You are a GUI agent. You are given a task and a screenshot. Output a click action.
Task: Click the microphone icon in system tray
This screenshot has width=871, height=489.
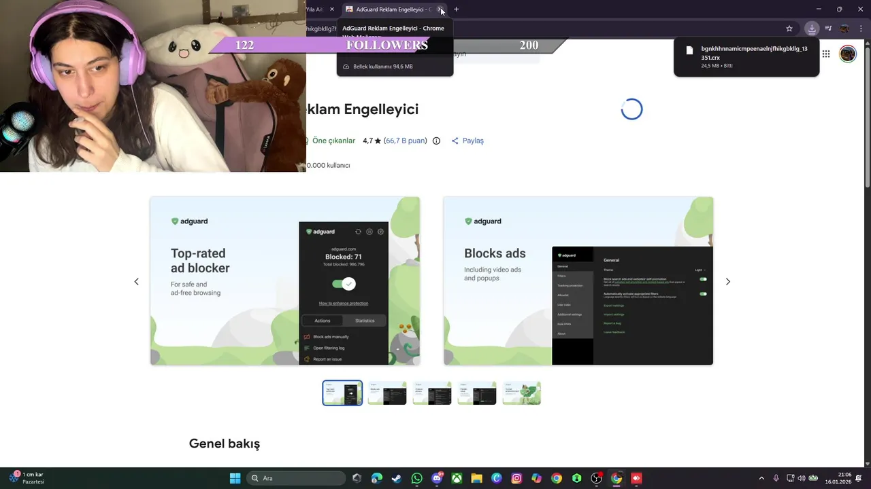(776, 478)
